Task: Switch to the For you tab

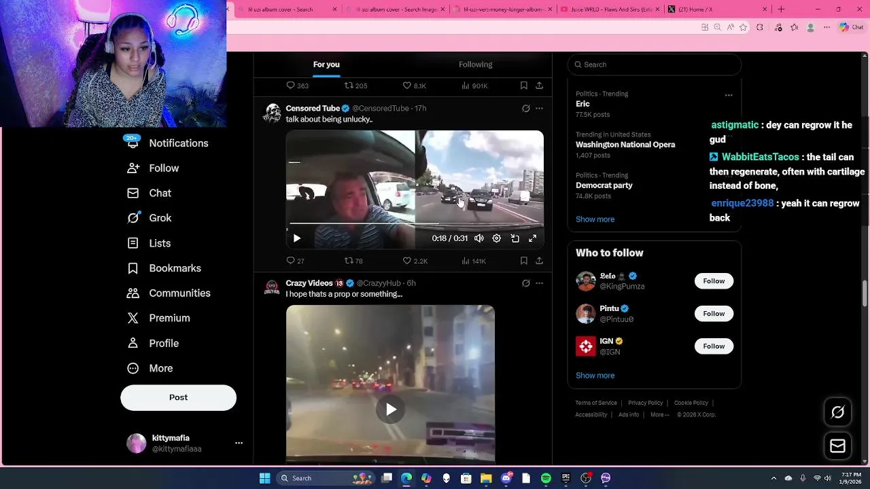Action: pos(326,65)
